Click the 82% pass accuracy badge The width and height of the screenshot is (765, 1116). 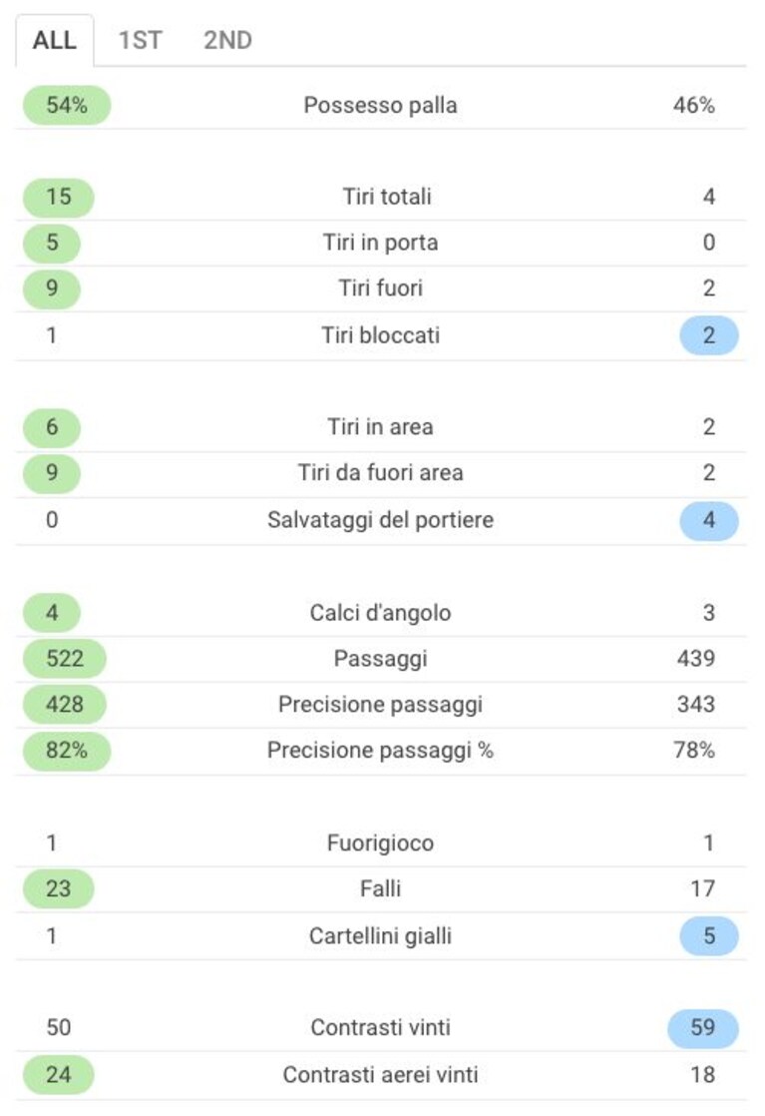click(x=67, y=751)
